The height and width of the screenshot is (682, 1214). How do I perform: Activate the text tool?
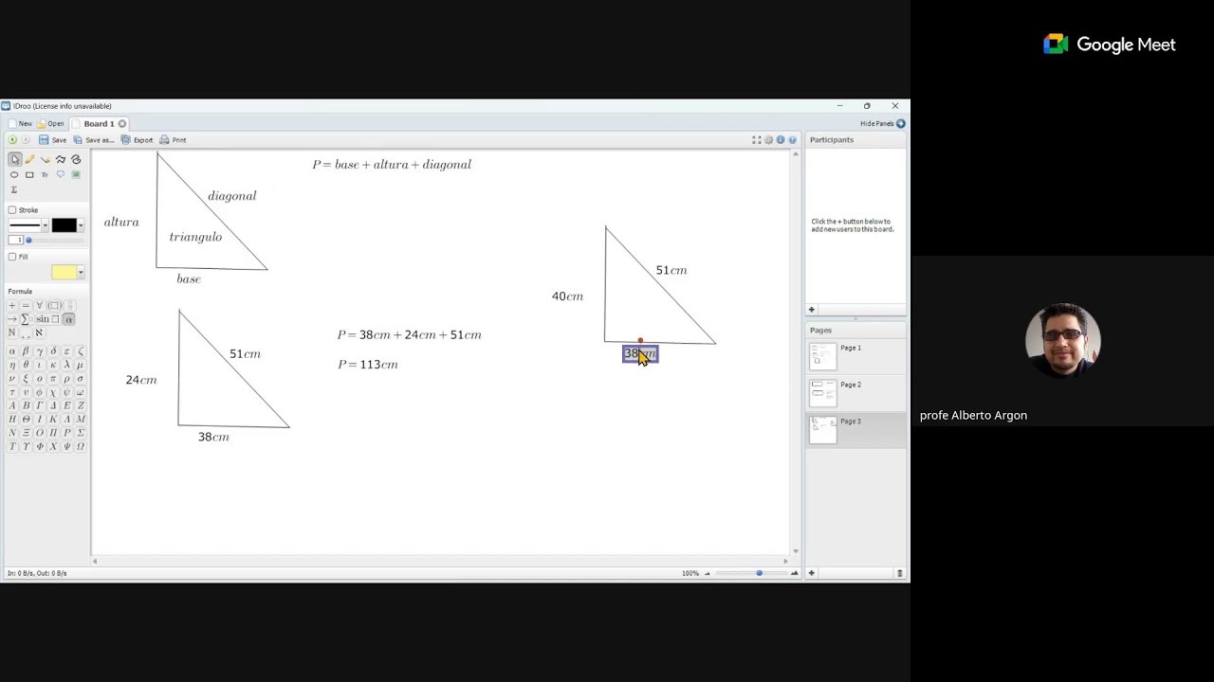(x=45, y=175)
